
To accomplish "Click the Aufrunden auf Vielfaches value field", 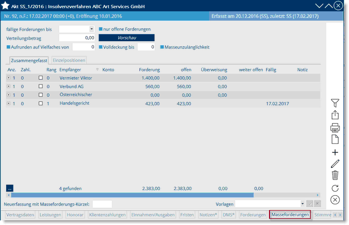I will (x=84, y=47).
